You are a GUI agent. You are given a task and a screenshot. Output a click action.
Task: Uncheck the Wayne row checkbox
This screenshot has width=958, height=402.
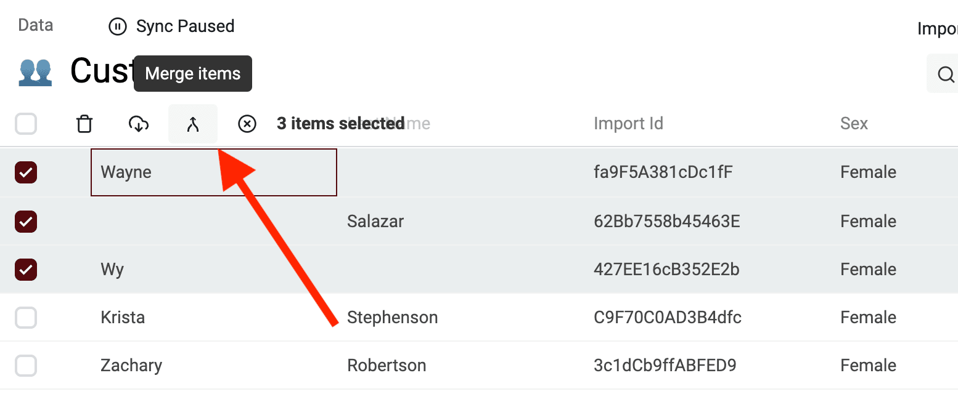click(25, 172)
